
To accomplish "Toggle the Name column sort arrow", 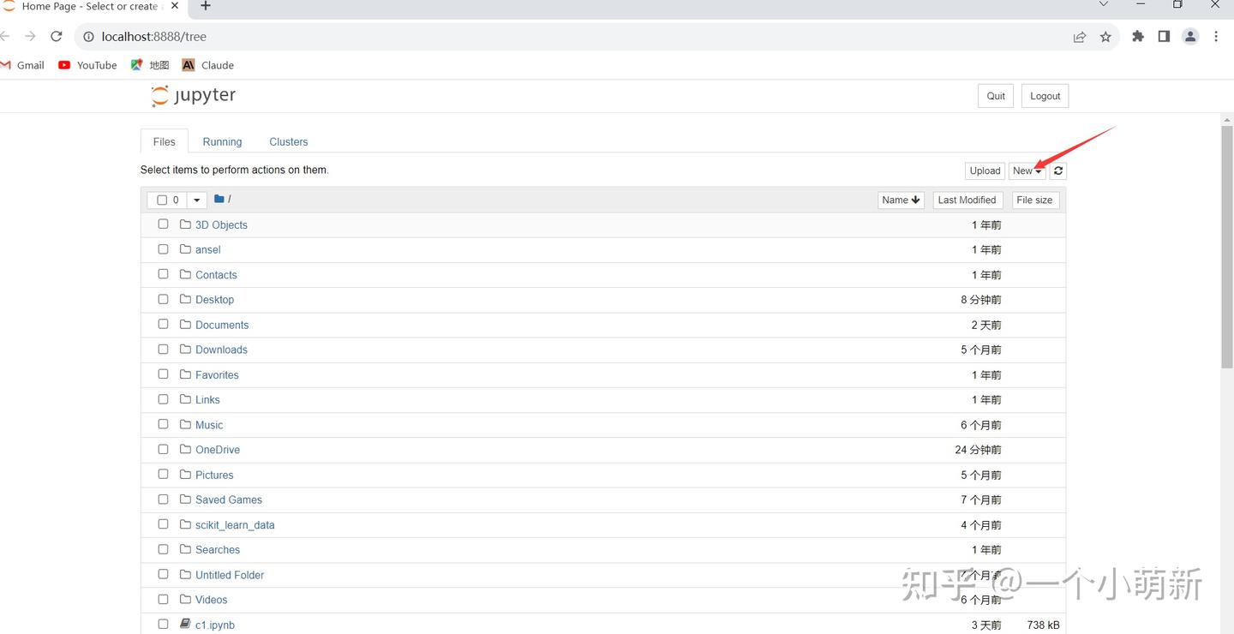I will [915, 200].
